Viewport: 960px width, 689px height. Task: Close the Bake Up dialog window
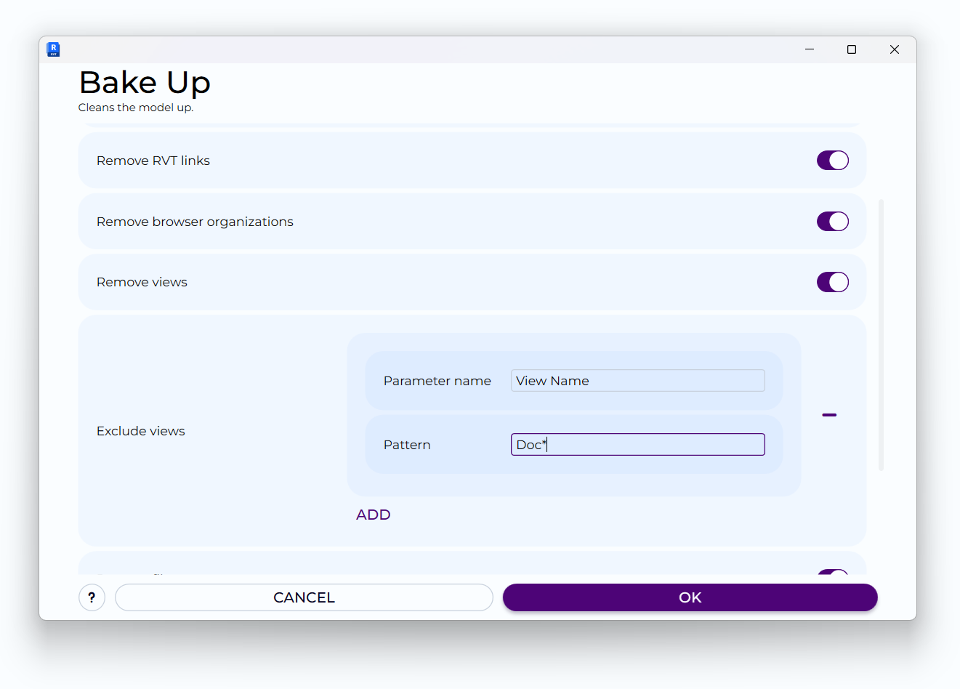894,49
